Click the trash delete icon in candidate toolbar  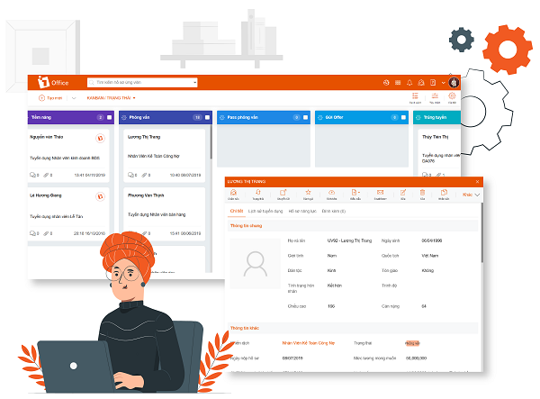tap(422, 192)
